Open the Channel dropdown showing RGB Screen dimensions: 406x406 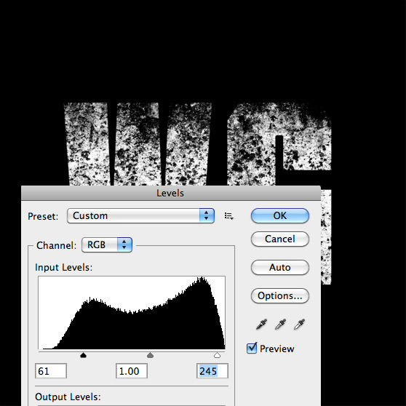107,244
